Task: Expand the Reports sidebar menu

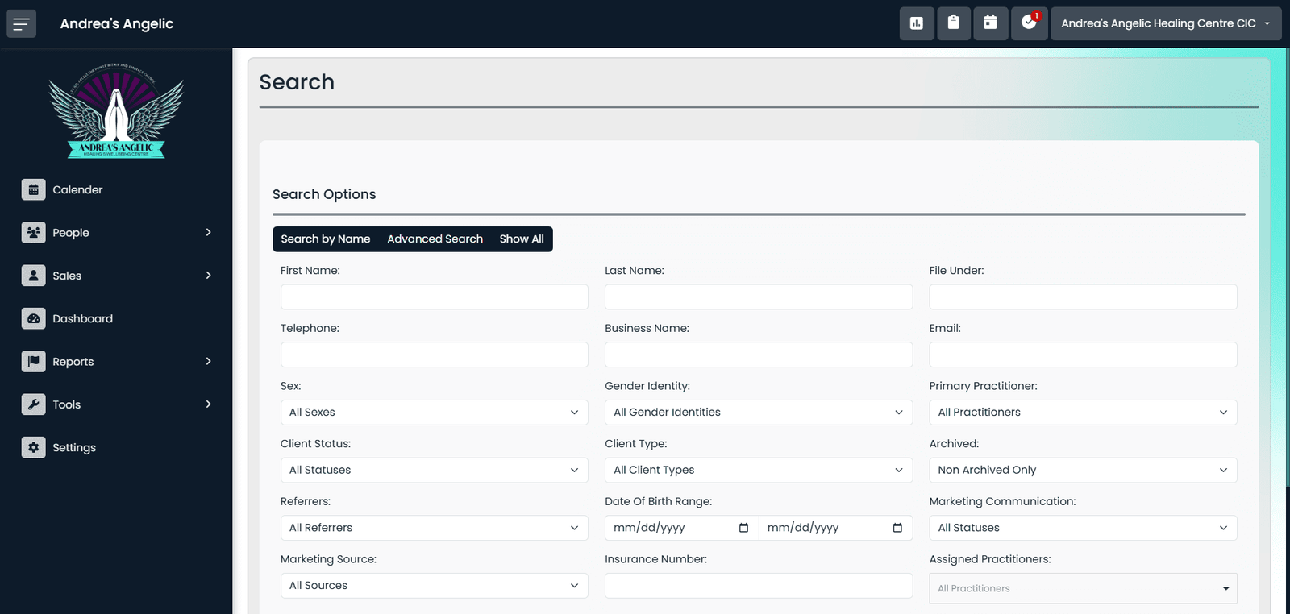Action: pos(116,362)
